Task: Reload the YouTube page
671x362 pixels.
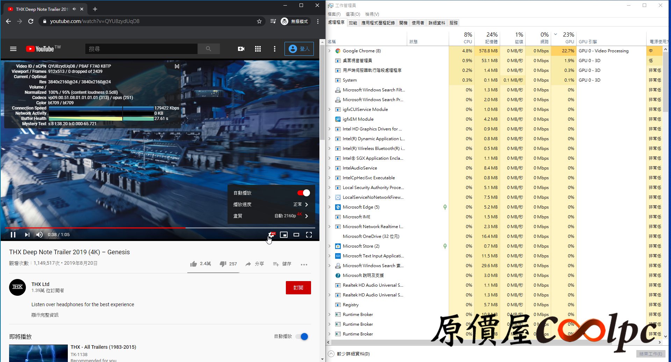Action: point(31,21)
